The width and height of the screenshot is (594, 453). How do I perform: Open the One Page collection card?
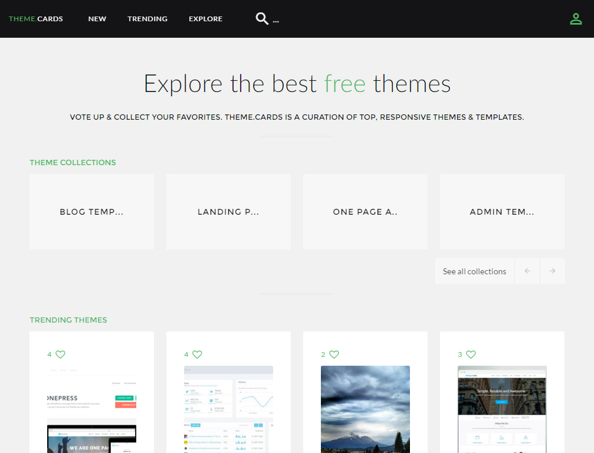[365, 212]
